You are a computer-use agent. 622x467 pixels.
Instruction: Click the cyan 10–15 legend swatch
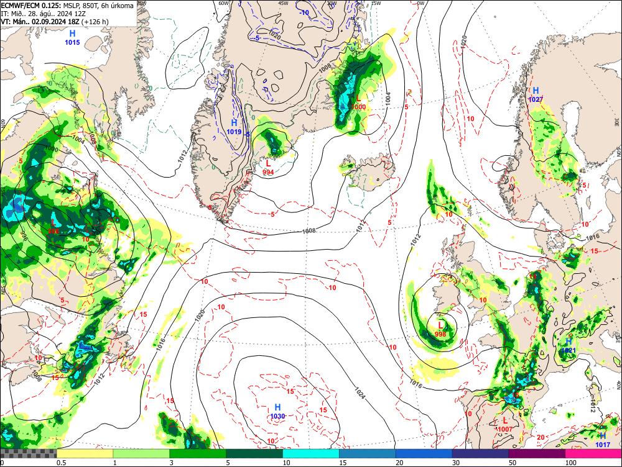tap(310, 453)
